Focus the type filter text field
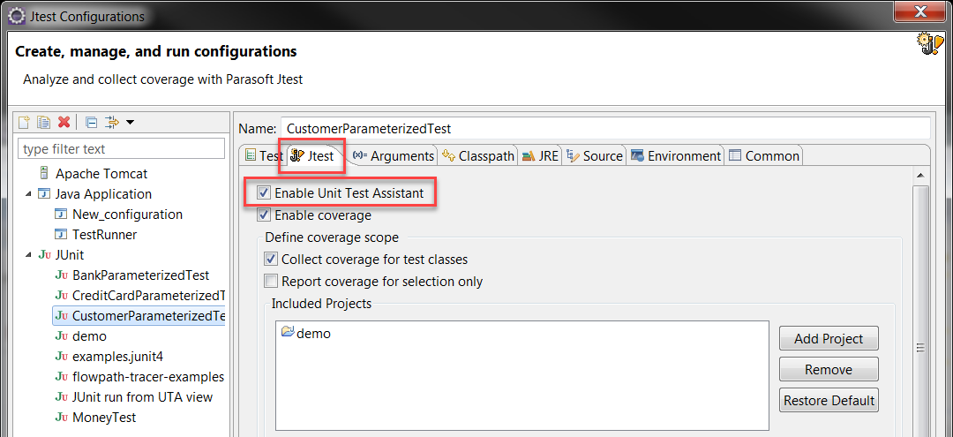The height and width of the screenshot is (437, 953). (x=122, y=149)
